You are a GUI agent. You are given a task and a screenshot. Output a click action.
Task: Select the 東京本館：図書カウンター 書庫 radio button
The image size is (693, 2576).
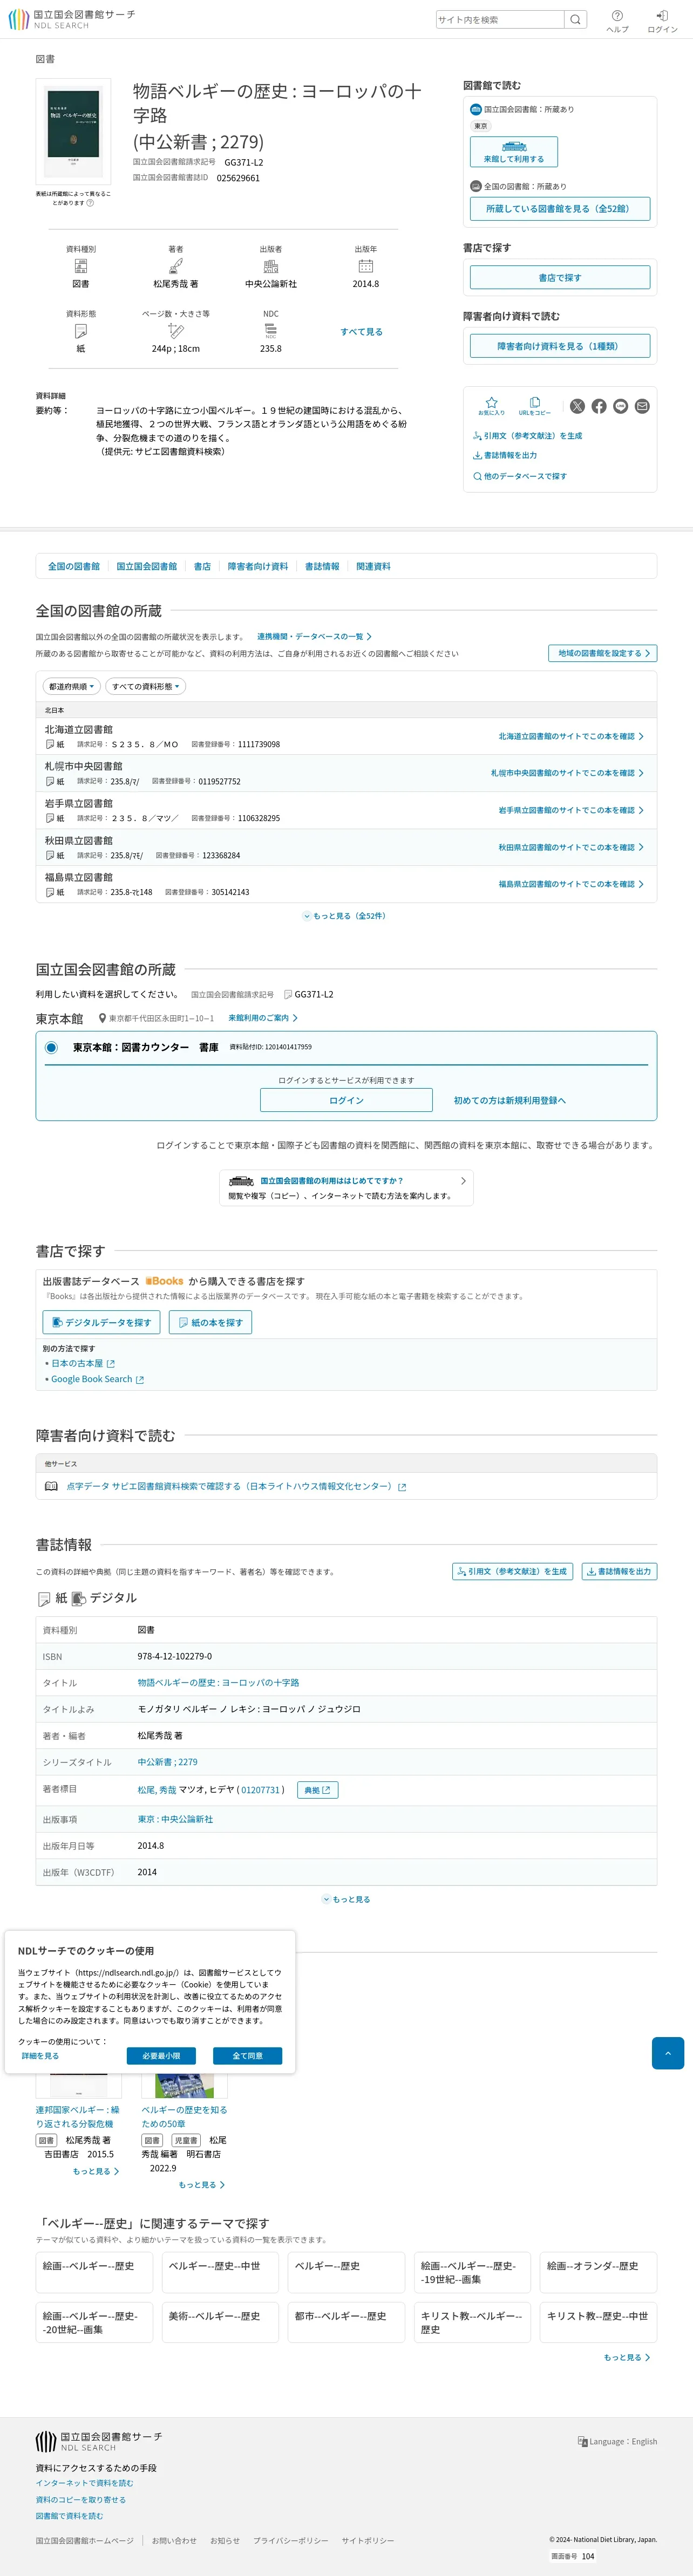tap(51, 1047)
